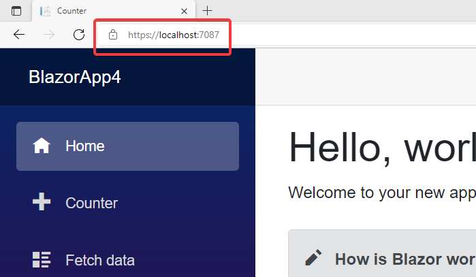Focus the address bar showing localhost:7087
Viewport: 476px width, 277px height.
click(x=287, y=35)
